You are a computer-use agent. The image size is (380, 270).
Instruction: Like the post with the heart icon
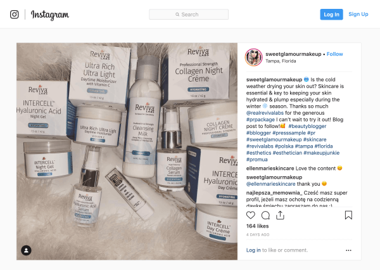point(251,215)
